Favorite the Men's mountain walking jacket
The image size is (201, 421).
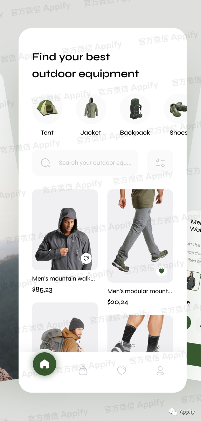click(x=86, y=259)
